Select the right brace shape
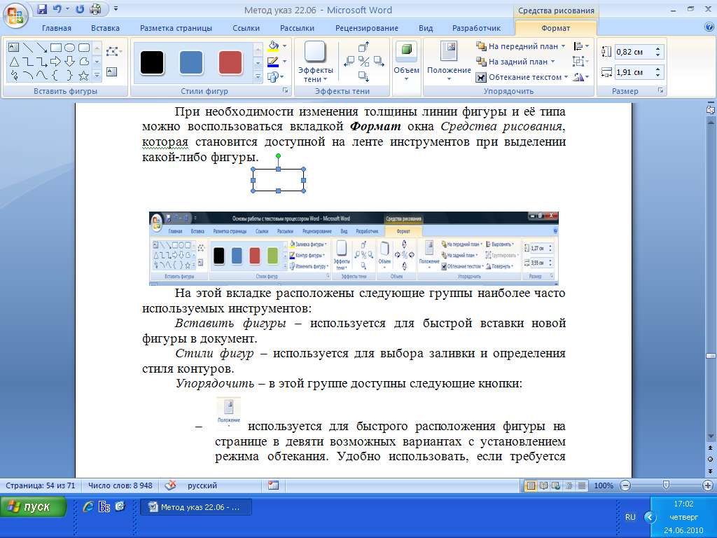 (69, 75)
